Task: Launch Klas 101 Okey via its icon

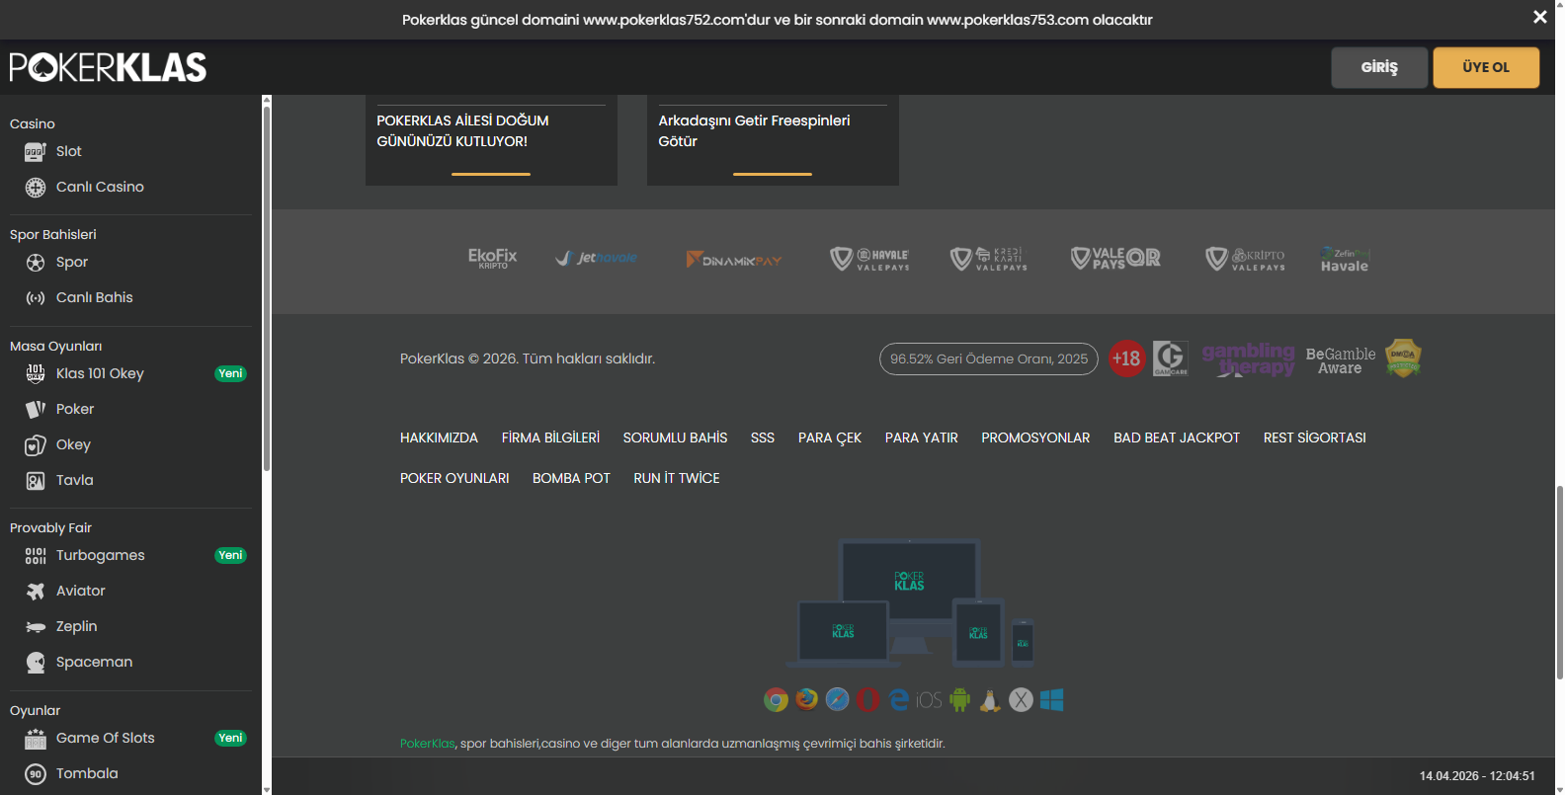Action: tap(36, 373)
